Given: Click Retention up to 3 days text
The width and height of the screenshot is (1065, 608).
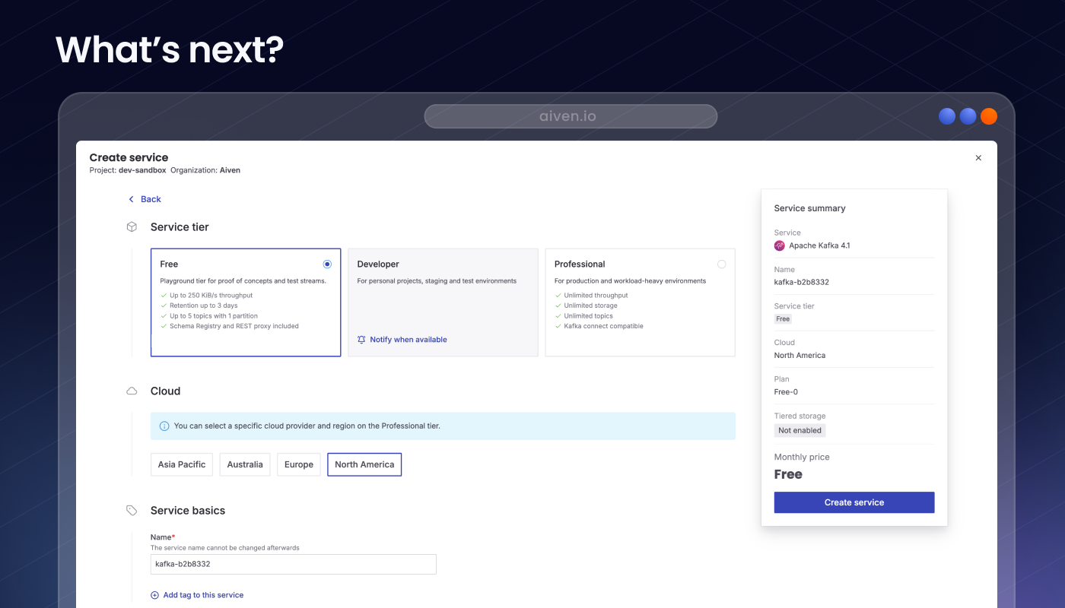Looking at the screenshot, I should [x=204, y=306].
